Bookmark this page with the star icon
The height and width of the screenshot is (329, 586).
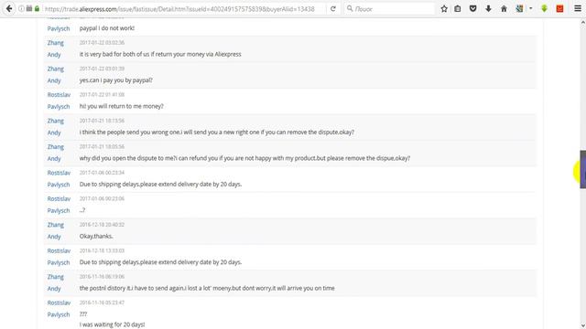444,8
